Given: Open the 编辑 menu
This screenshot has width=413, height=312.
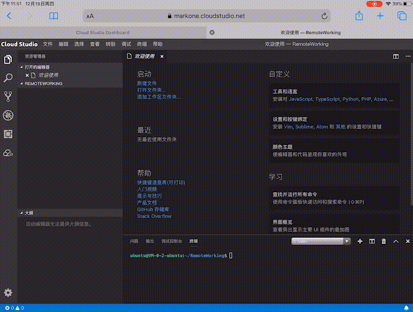Looking at the screenshot, I should click(x=63, y=44).
